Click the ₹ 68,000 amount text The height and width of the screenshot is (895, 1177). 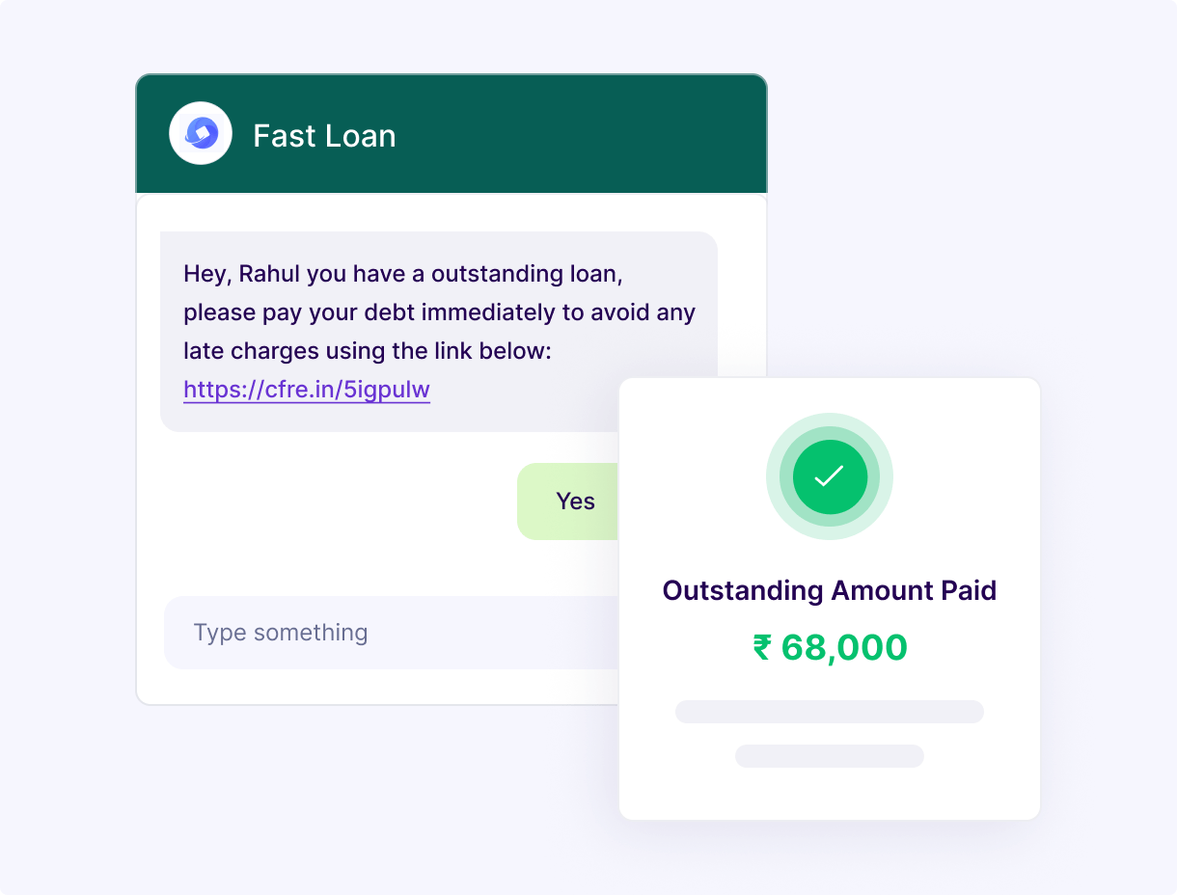[830, 647]
